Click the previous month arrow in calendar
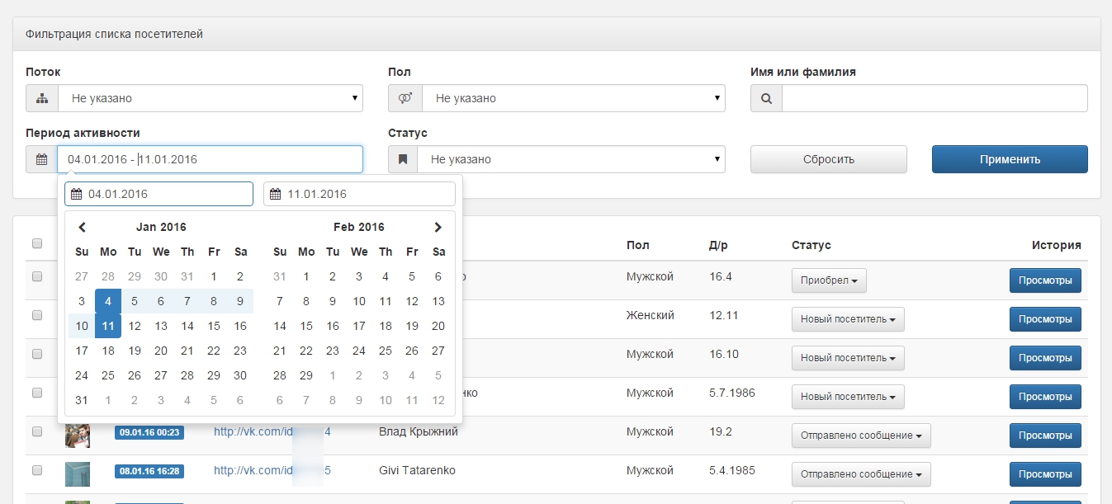Screen dimensions: 1112x504 (x=82, y=228)
